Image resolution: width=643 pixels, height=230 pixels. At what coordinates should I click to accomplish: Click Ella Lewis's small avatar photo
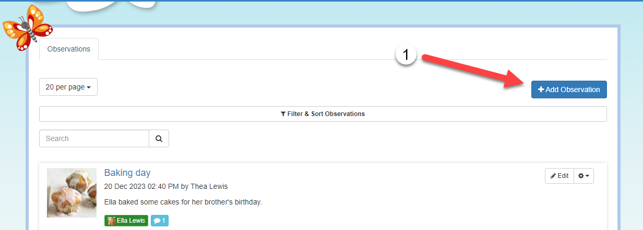[x=111, y=221]
